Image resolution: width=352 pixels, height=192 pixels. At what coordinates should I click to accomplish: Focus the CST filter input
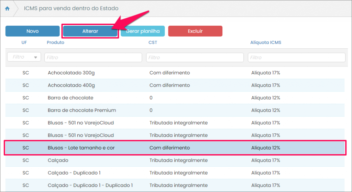(x=195, y=58)
